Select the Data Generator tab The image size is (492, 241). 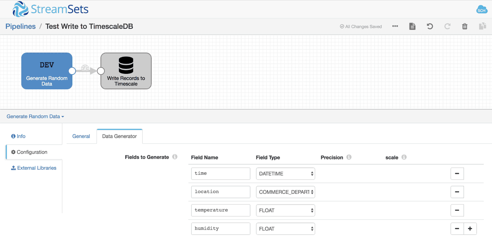[x=119, y=136]
